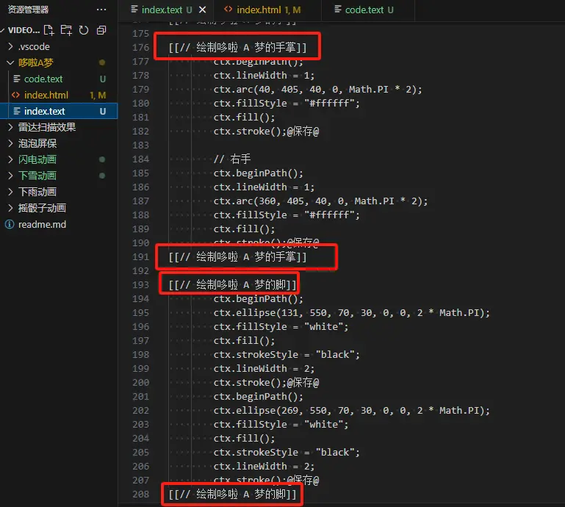Refresh the explorer file tree
The height and width of the screenshot is (507, 565).
coord(84,30)
